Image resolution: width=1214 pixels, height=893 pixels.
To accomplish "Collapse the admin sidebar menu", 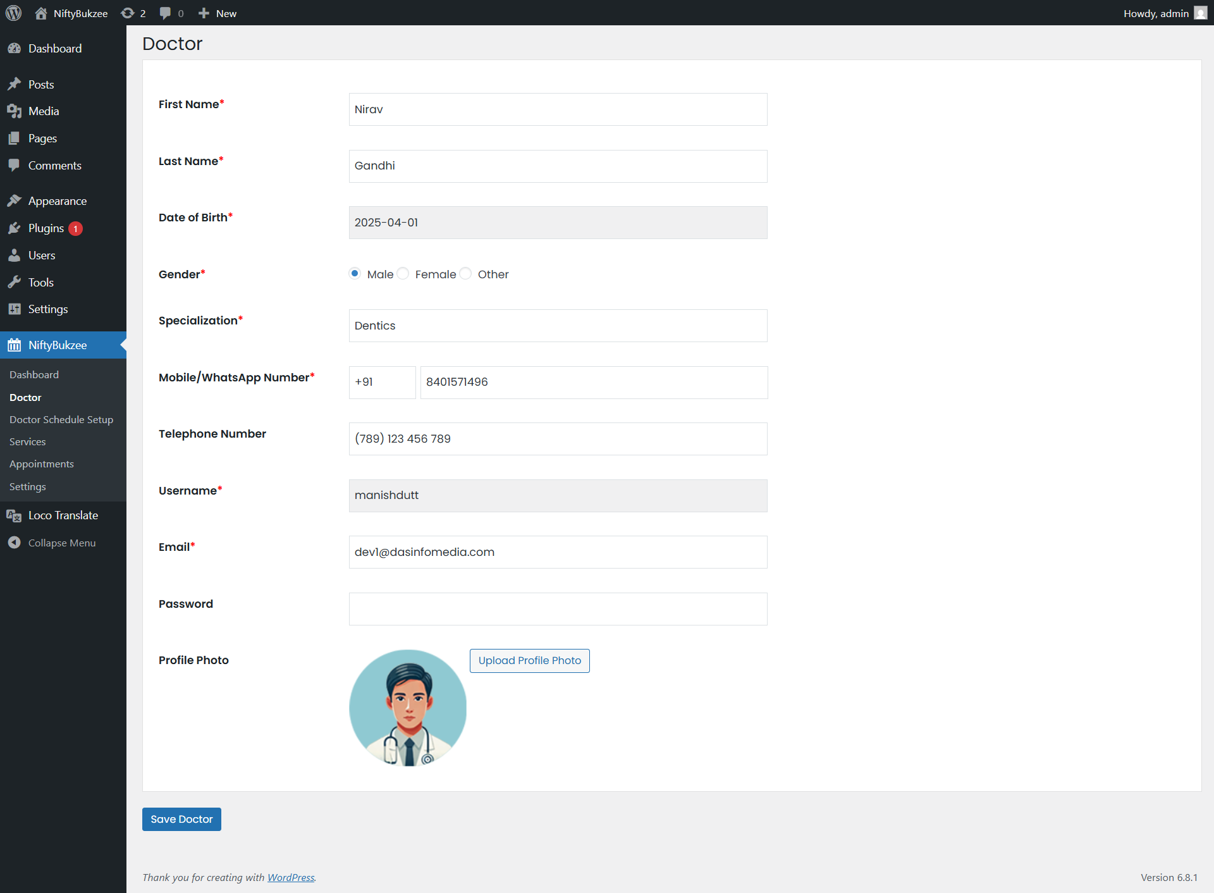I will pyautogui.click(x=61, y=543).
